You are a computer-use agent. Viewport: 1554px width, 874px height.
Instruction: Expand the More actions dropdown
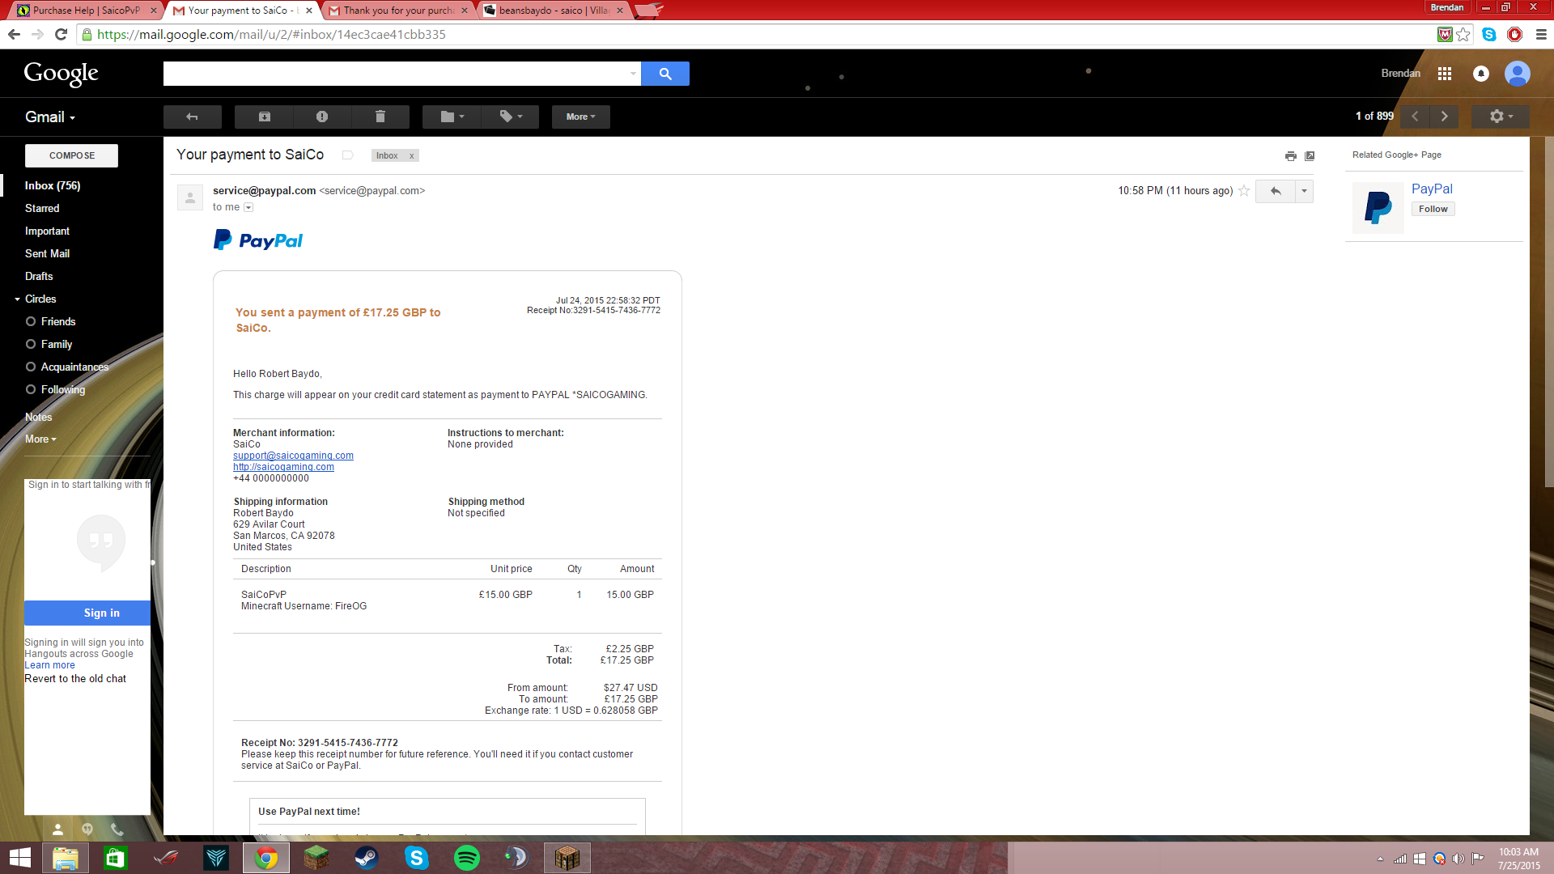[580, 117]
